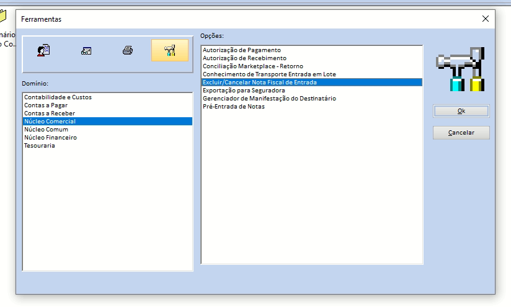The height and width of the screenshot is (307, 511).
Task: Select Contas a Receber domain
Action: click(x=107, y=113)
